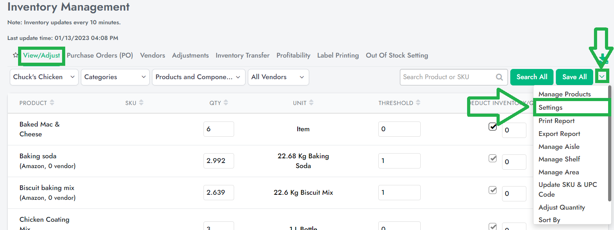Viewport: 614px width, 230px height.
Task: Sort the table by PRODUCT column
Action: 52,103
